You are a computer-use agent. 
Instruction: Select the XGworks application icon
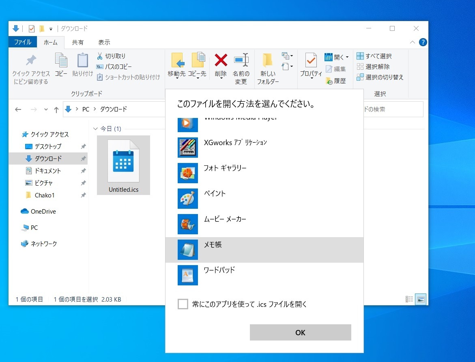[188, 148]
